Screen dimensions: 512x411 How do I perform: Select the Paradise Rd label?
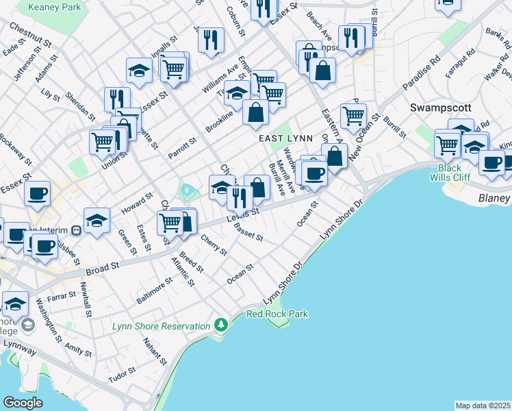coord(421,74)
